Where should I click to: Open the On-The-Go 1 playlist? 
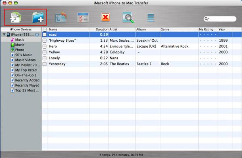click(26, 75)
